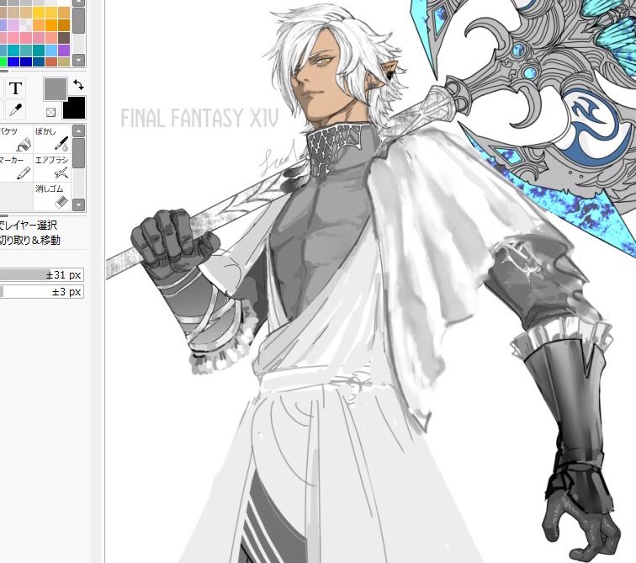
Task: Pick the salmon swatch beside brown
Action: point(51,38)
